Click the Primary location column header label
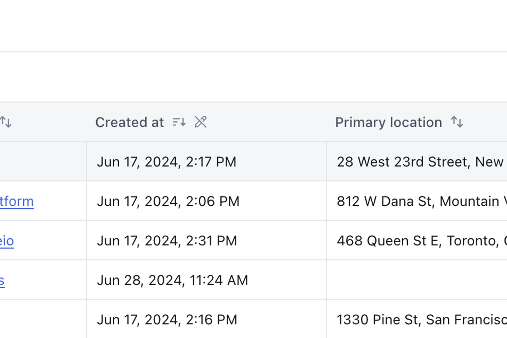 389,122
